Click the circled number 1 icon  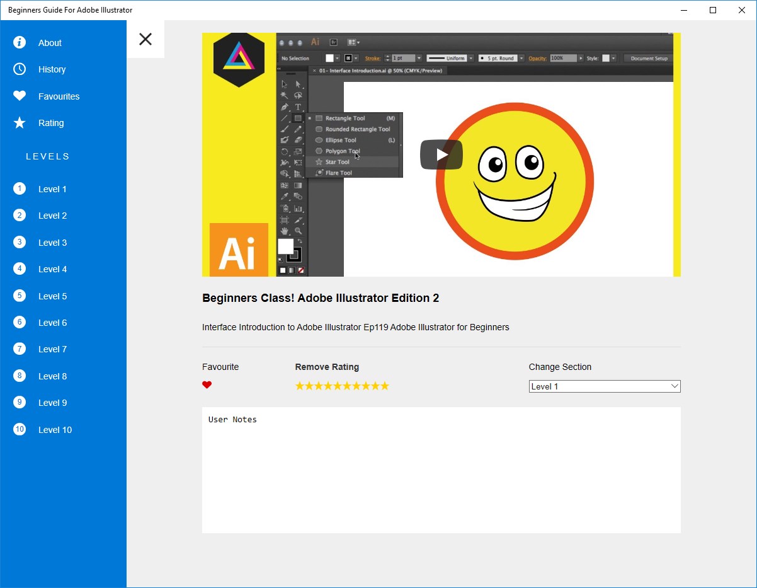pyautogui.click(x=20, y=188)
